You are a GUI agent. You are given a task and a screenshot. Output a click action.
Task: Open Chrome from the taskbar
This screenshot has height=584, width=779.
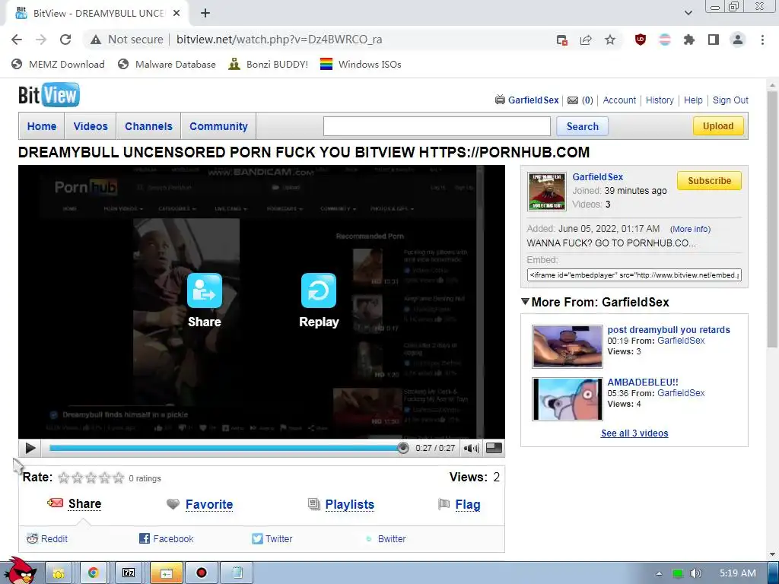pos(93,573)
